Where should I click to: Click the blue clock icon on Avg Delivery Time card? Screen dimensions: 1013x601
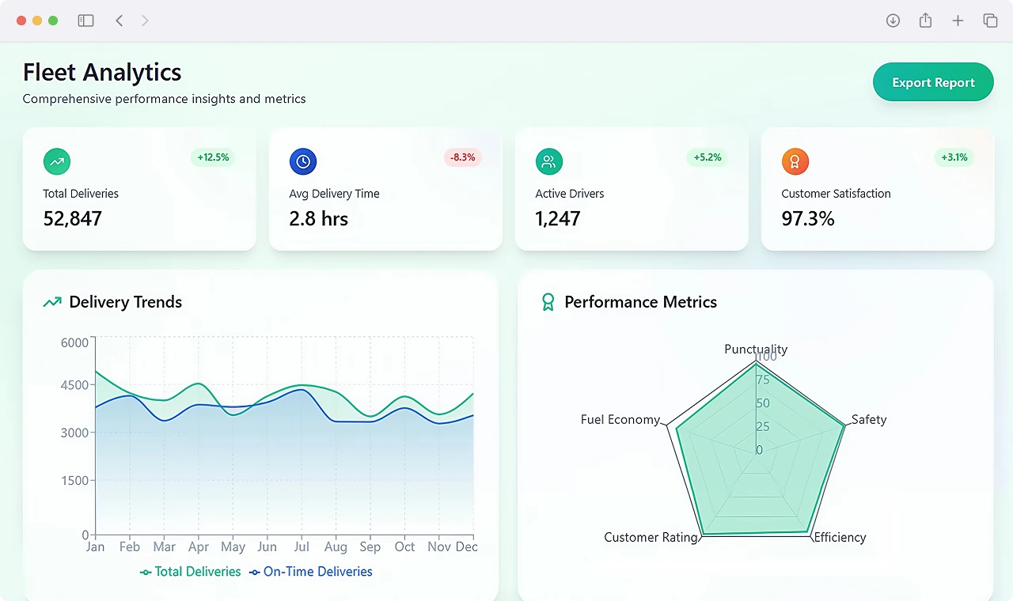303,161
